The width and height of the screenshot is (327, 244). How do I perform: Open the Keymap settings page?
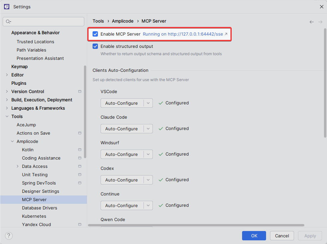(x=19, y=66)
